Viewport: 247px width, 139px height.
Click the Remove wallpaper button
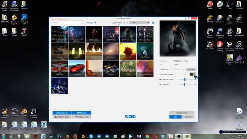click(x=182, y=113)
